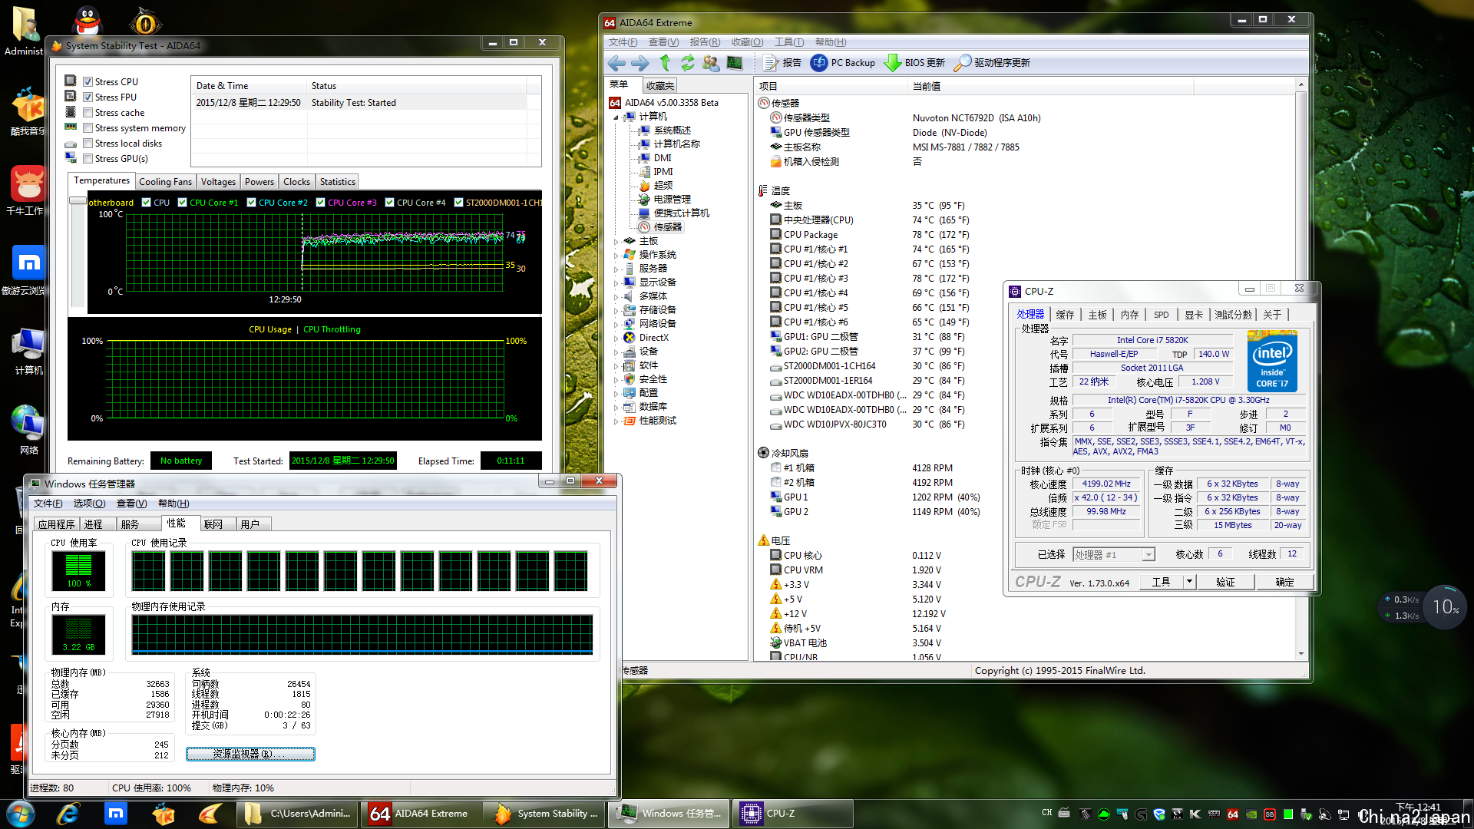This screenshot has width=1474, height=829.
Task: Switch to 收藏夹 tab in AIDA64
Action: (x=659, y=86)
